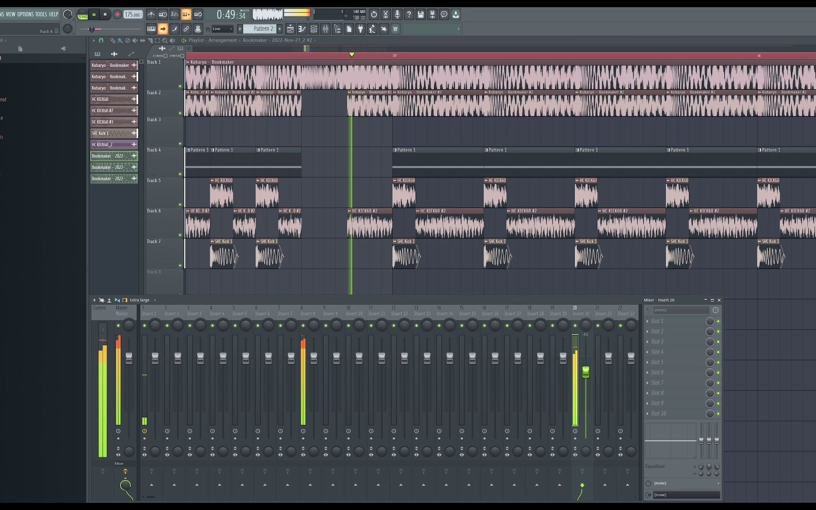Viewport: 816px width, 510px height.
Task: Click the stop button
Action: click(105, 15)
